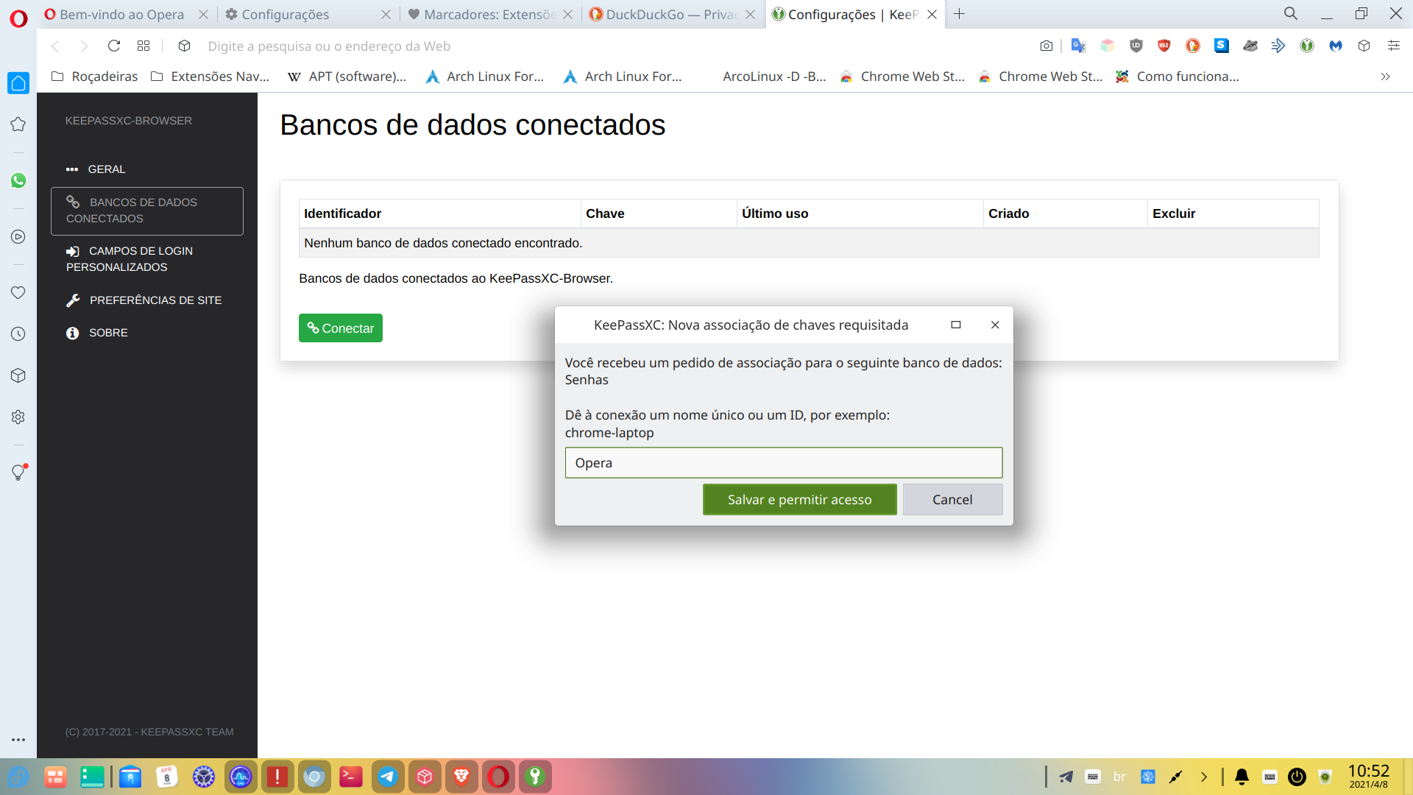This screenshot has height=795, width=1413.
Task: Select GERAL in the KeePassXC-Browser menu
Action: click(x=106, y=169)
